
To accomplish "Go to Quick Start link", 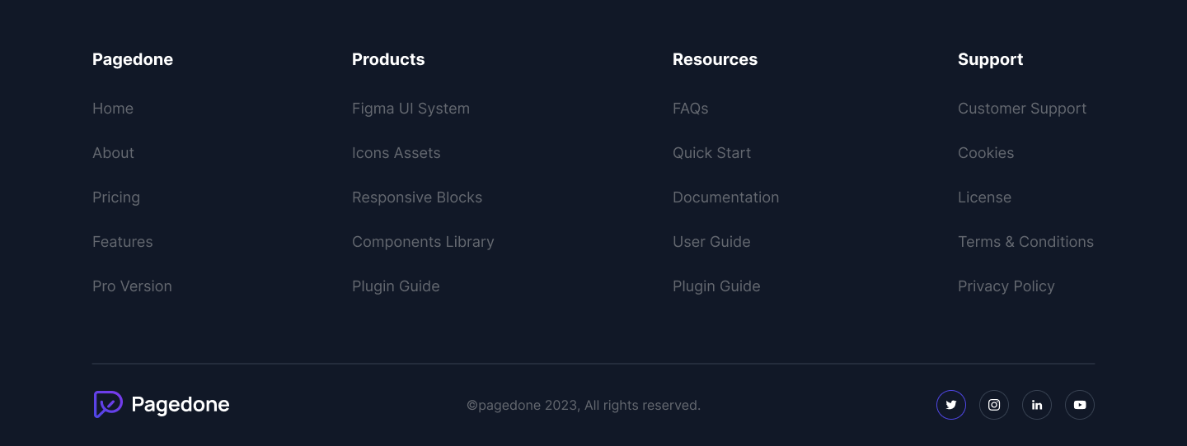I will pos(712,153).
